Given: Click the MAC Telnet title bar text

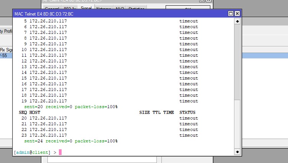Looking at the screenshot, I should tap(44, 14).
